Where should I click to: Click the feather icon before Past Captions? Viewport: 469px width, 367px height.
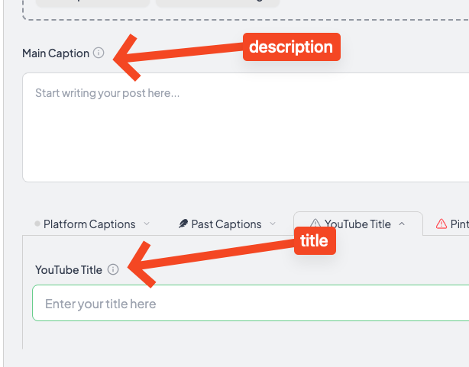183,224
